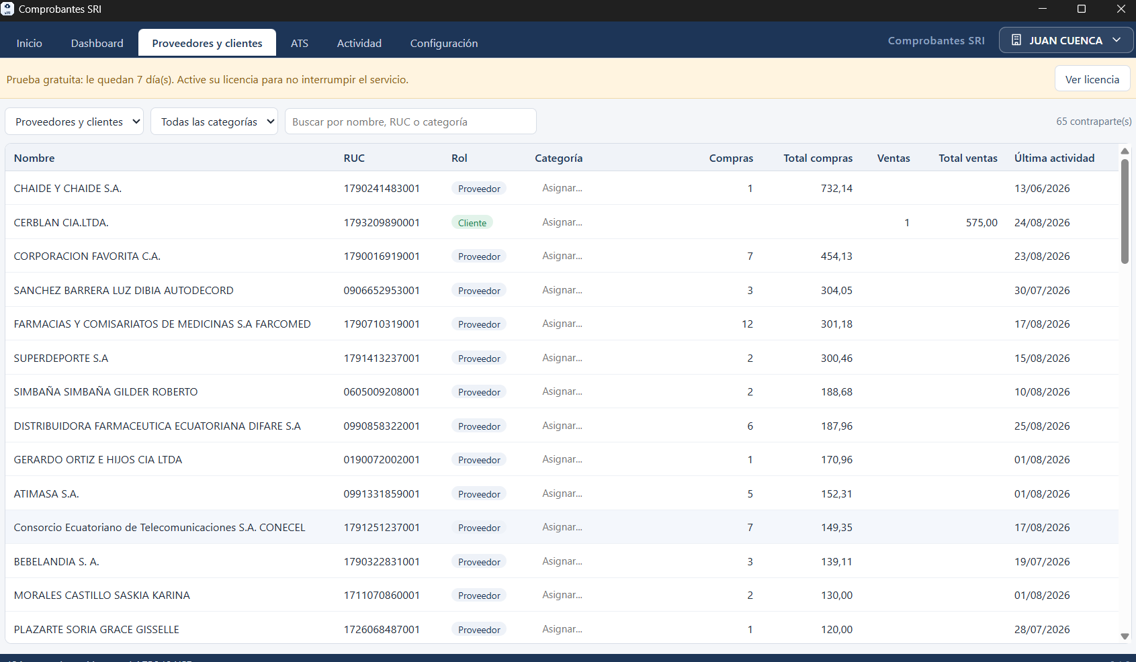The image size is (1136, 662).
Task: Click Asignar... for ATIMASA S.A. row
Action: tap(562, 493)
